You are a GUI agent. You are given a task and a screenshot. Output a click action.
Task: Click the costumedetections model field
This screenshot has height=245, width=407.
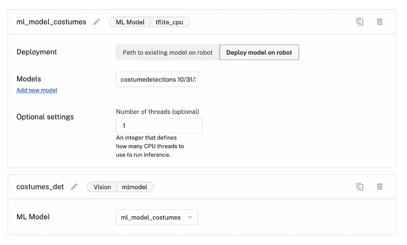(157, 80)
